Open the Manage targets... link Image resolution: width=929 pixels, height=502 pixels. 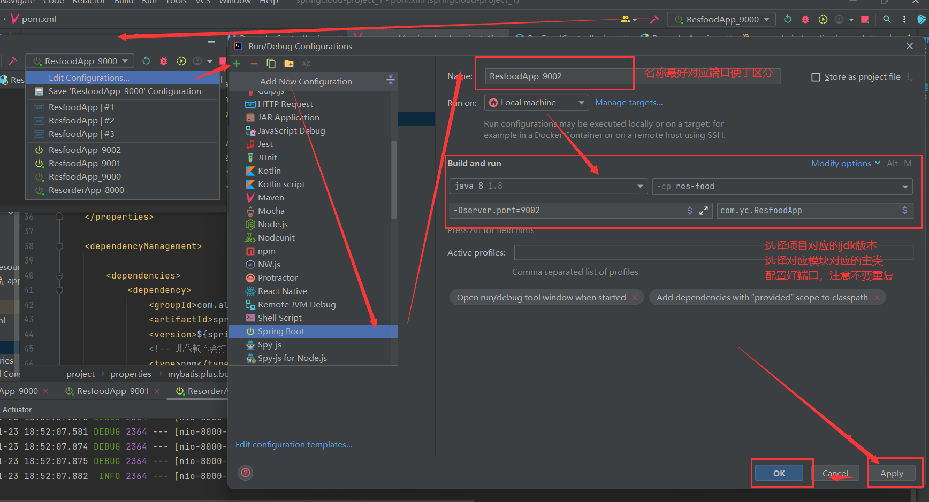point(629,103)
